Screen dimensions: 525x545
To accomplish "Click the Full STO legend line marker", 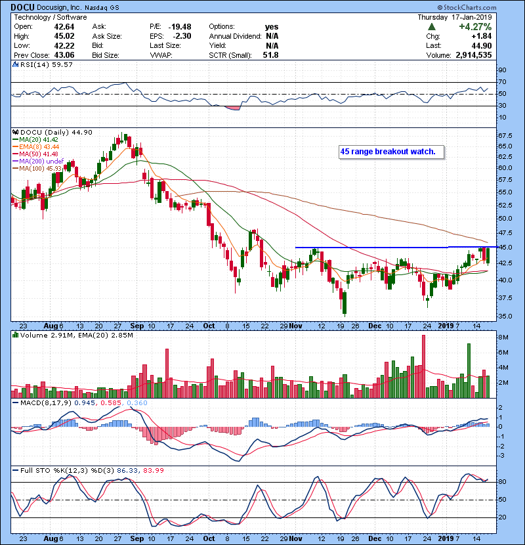I will (x=15, y=471).
